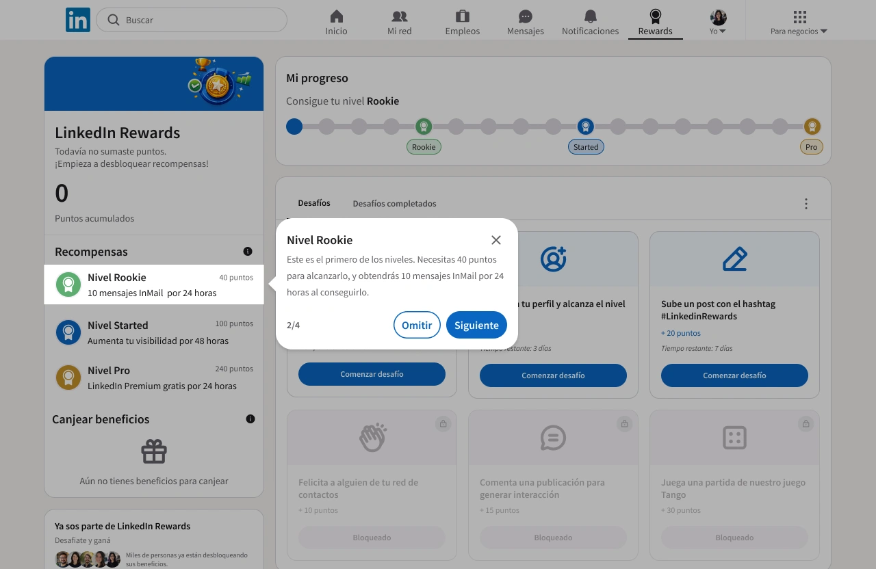The image size is (876, 569).
Task: Click the member avatars group thumbnail
Action: pos(88,559)
